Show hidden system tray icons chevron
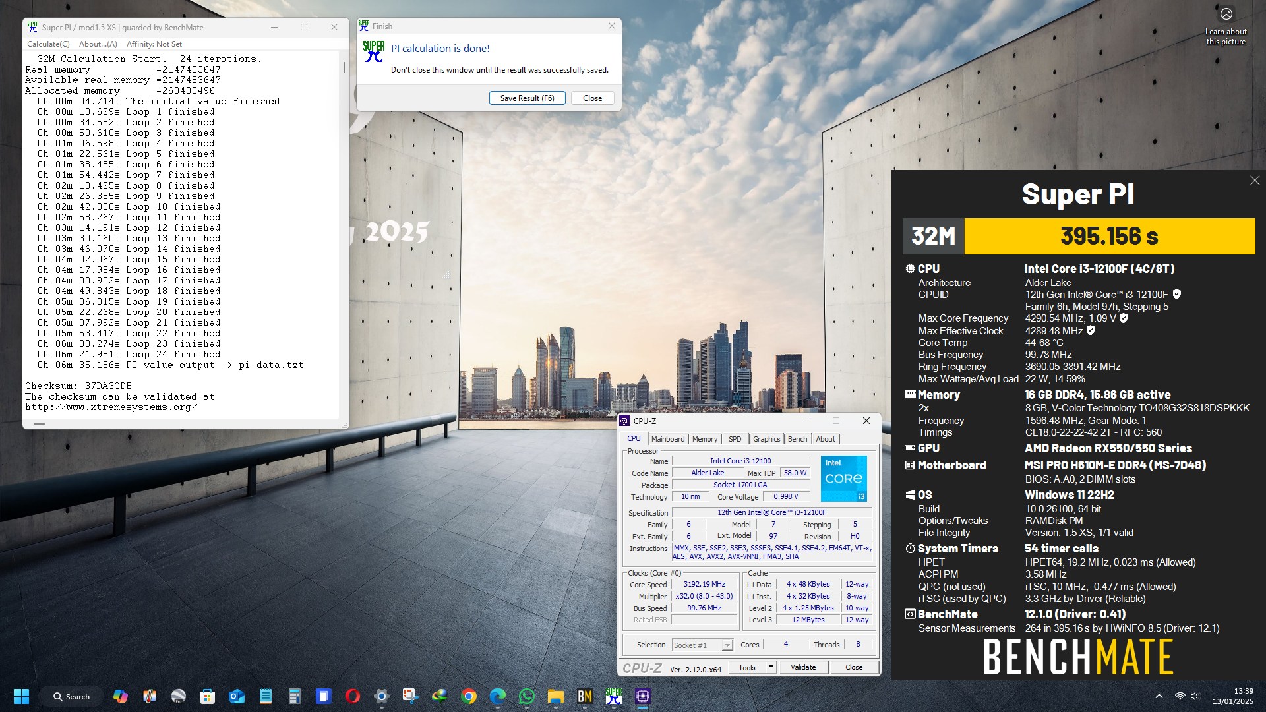The width and height of the screenshot is (1266, 712). [x=1159, y=696]
